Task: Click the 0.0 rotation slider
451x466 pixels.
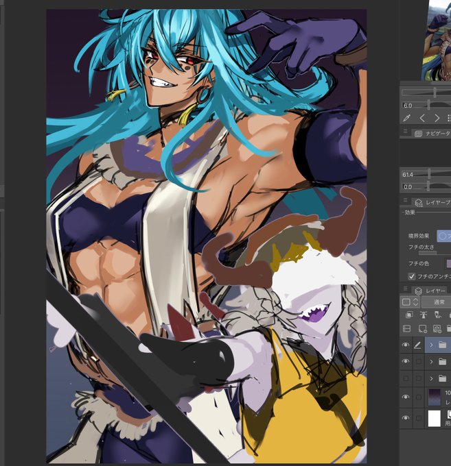Action: [426, 186]
